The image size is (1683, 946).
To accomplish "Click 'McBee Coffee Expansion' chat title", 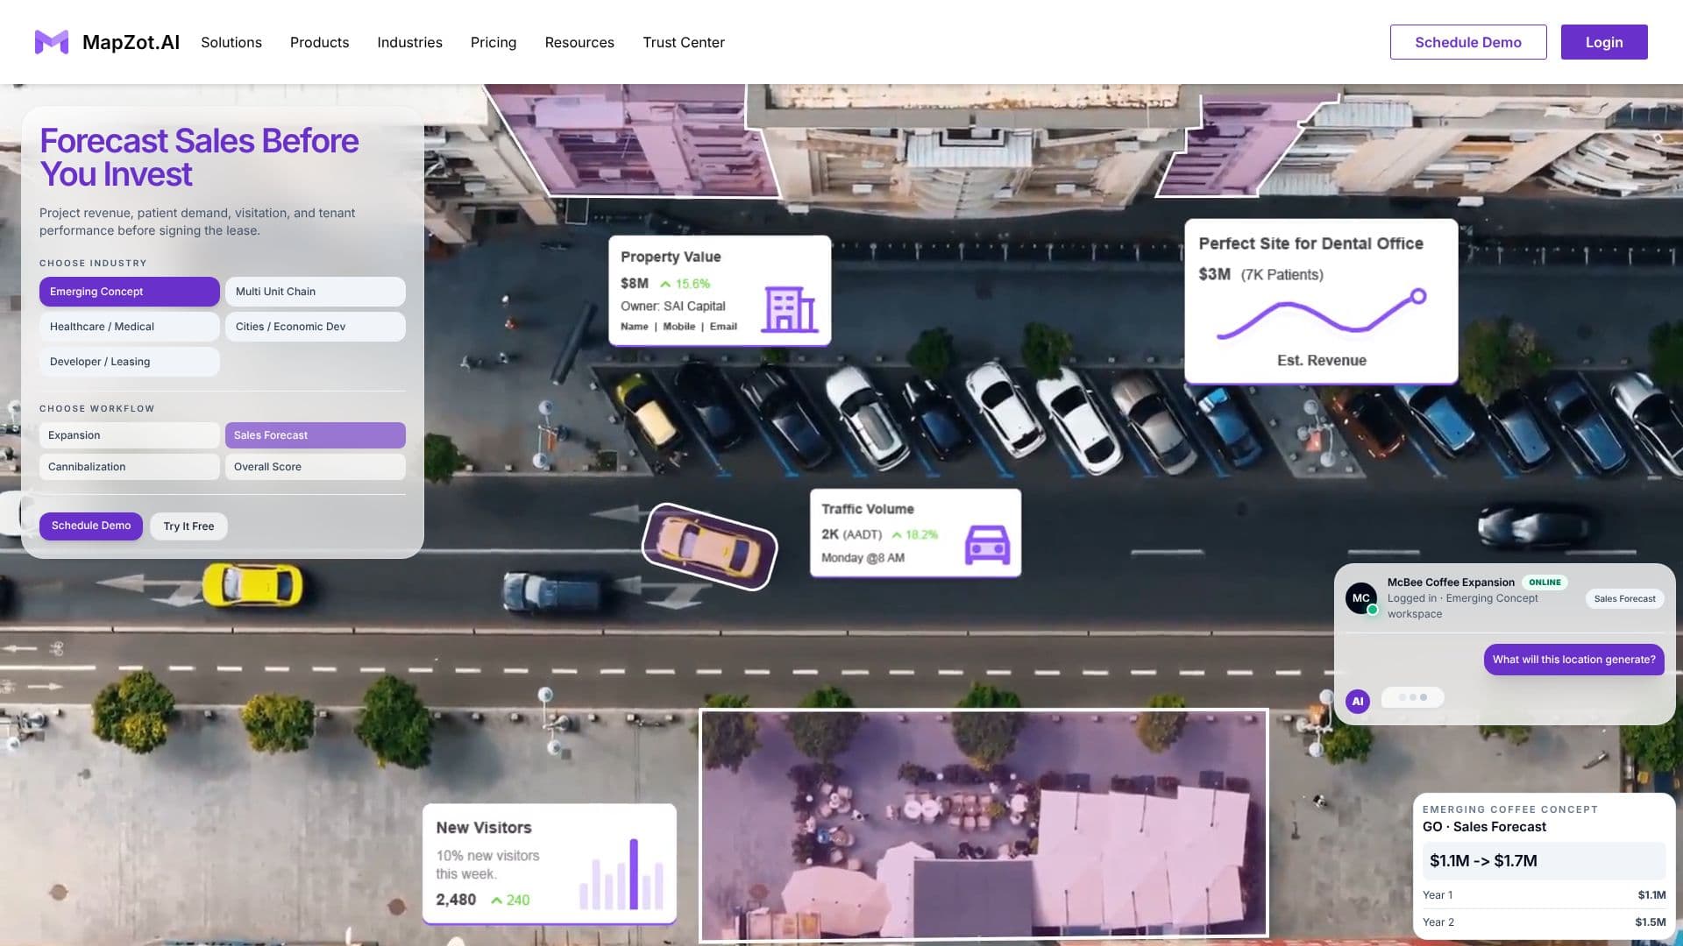I will pos(1451,582).
